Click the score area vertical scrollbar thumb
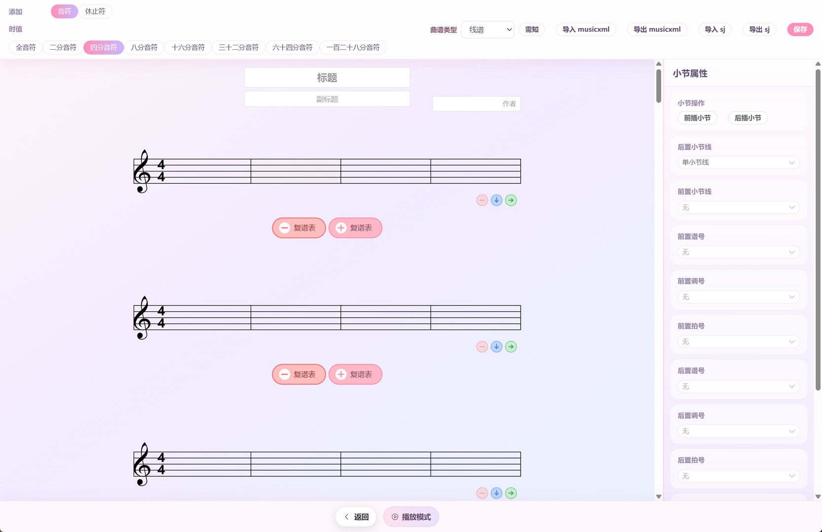 tap(659, 86)
